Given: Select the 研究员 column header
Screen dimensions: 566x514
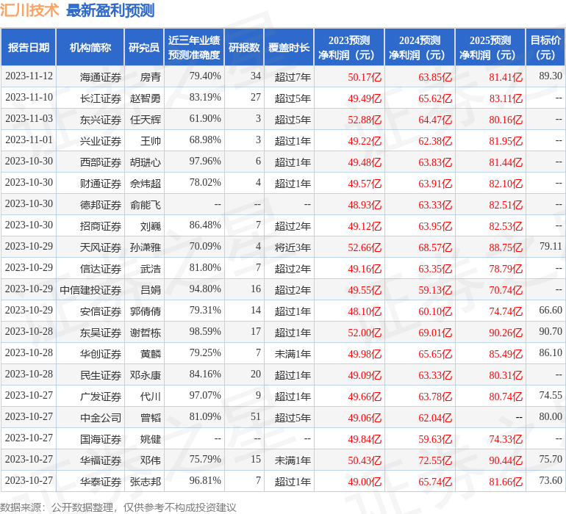Looking at the screenshot, I should click(x=144, y=48).
